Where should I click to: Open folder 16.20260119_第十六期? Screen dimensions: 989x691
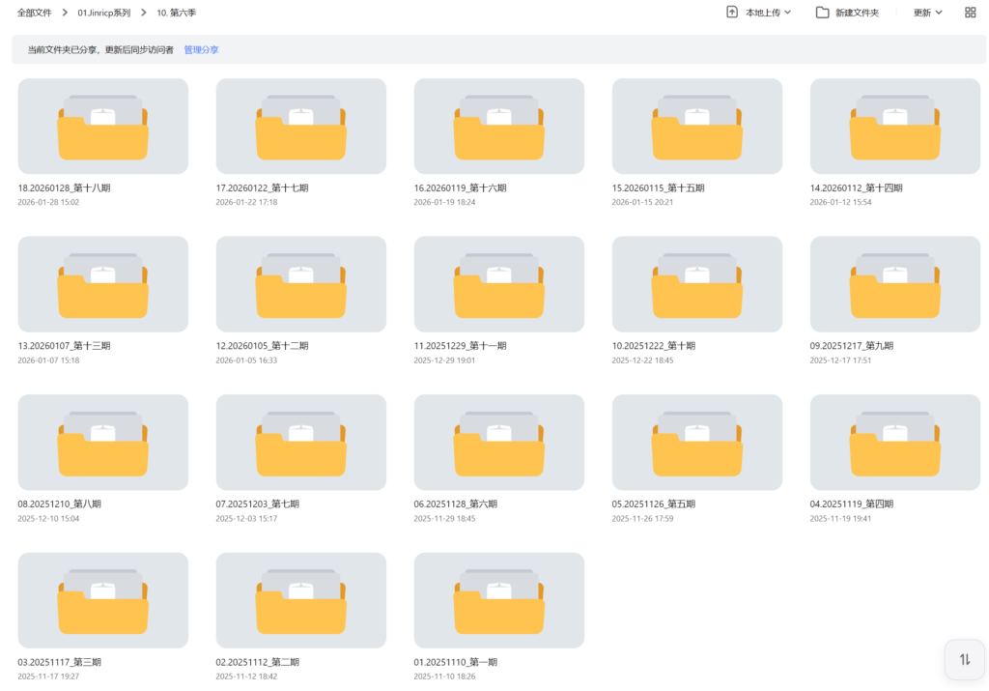(x=498, y=126)
